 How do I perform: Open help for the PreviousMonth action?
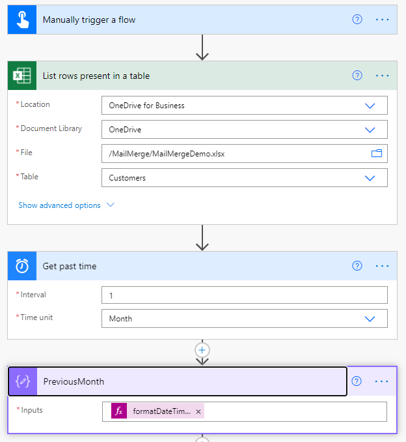coord(357,381)
